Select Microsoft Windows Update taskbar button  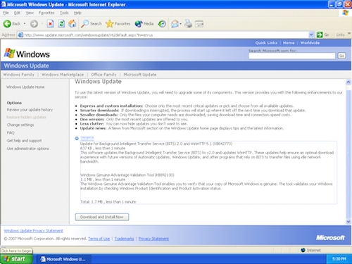tap(65, 259)
